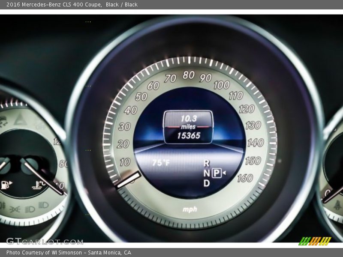The height and width of the screenshot is (257, 343).
Task: Click the 80 mark on the speedometer
Action: point(188,76)
